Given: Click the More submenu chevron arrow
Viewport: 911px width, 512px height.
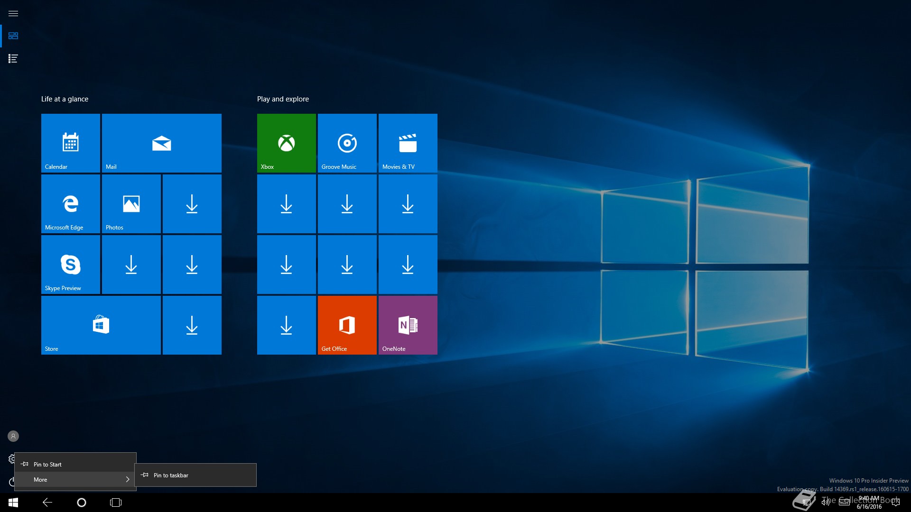Looking at the screenshot, I should [x=128, y=479].
